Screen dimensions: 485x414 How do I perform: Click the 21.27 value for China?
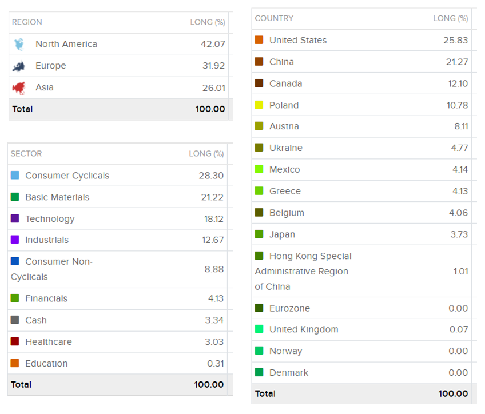click(457, 62)
